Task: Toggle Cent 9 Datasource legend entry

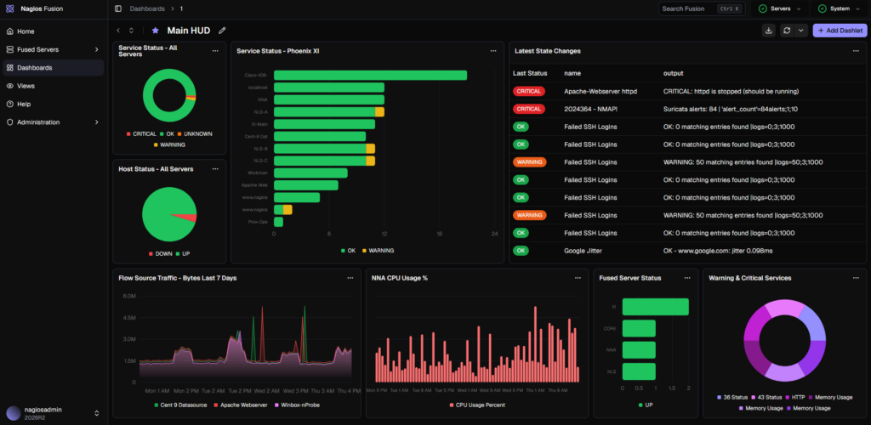Action: tap(180, 405)
